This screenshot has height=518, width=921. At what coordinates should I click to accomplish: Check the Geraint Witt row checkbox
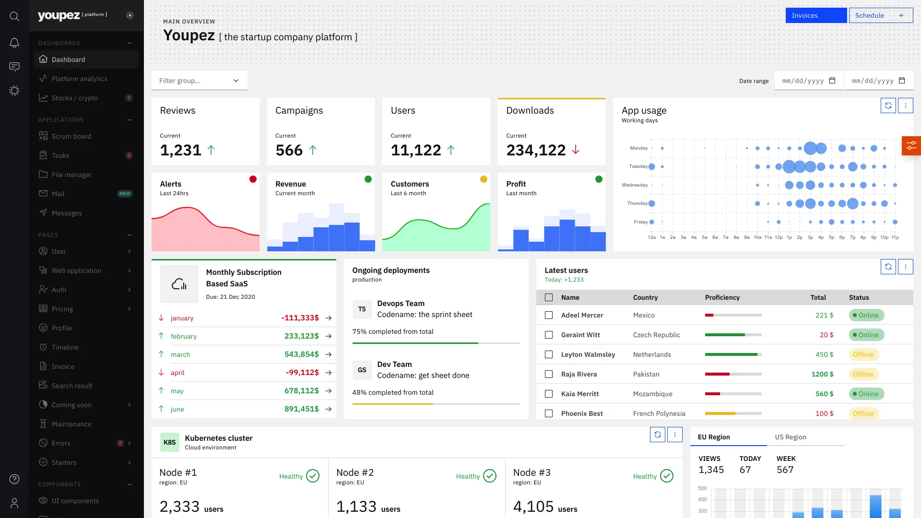point(549,335)
